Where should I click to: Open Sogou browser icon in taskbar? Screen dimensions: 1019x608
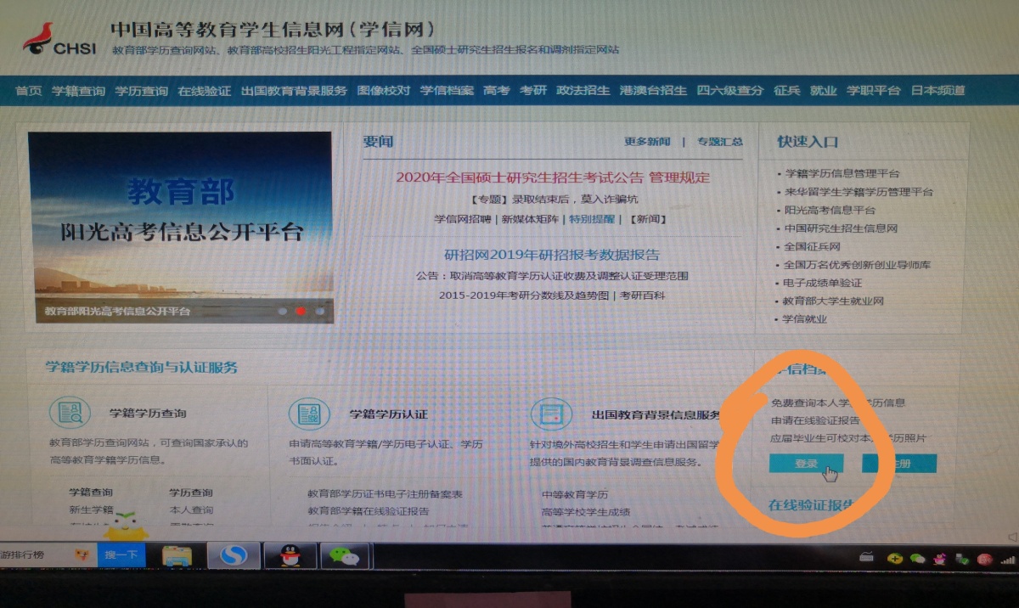coord(233,556)
